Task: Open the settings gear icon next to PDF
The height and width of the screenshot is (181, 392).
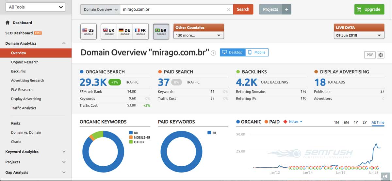Action: click(x=381, y=55)
